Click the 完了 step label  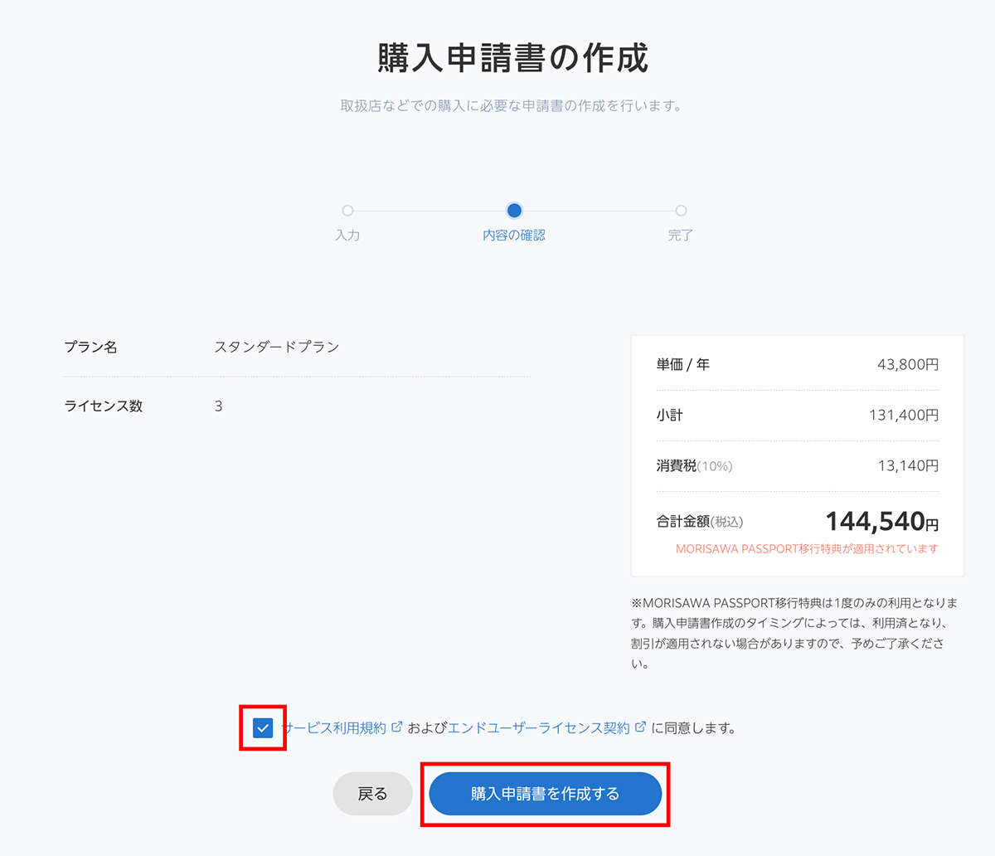681,236
